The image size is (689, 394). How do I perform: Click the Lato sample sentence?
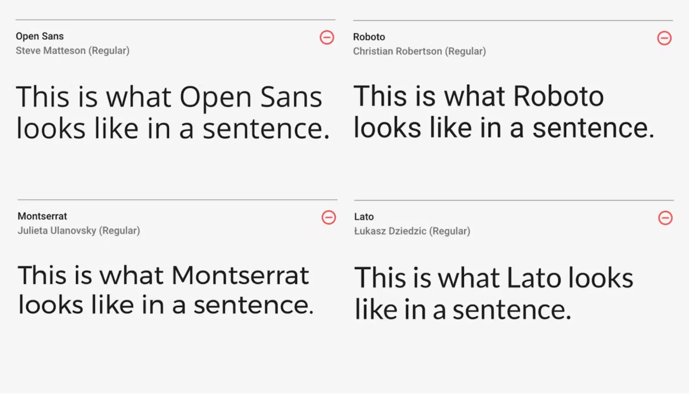coord(493,294)
